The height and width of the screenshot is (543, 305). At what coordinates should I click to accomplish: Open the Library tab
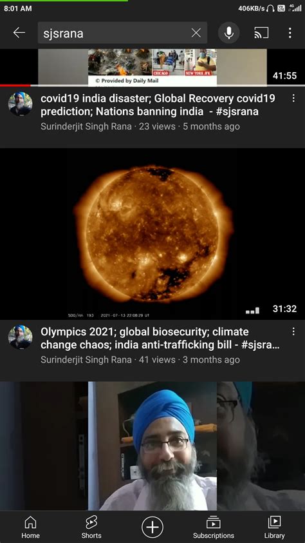[274, 527]
